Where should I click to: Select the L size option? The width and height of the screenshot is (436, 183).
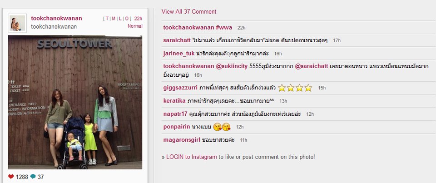[x=120, y=19]
